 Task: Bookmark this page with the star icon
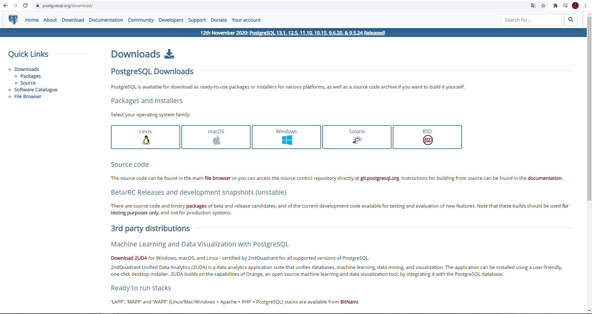click(x=543, y=6)
